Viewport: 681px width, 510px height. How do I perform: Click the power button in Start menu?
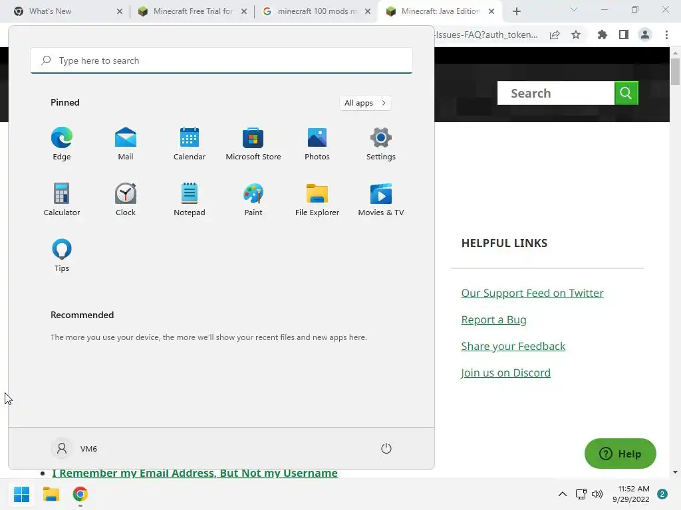386,448
